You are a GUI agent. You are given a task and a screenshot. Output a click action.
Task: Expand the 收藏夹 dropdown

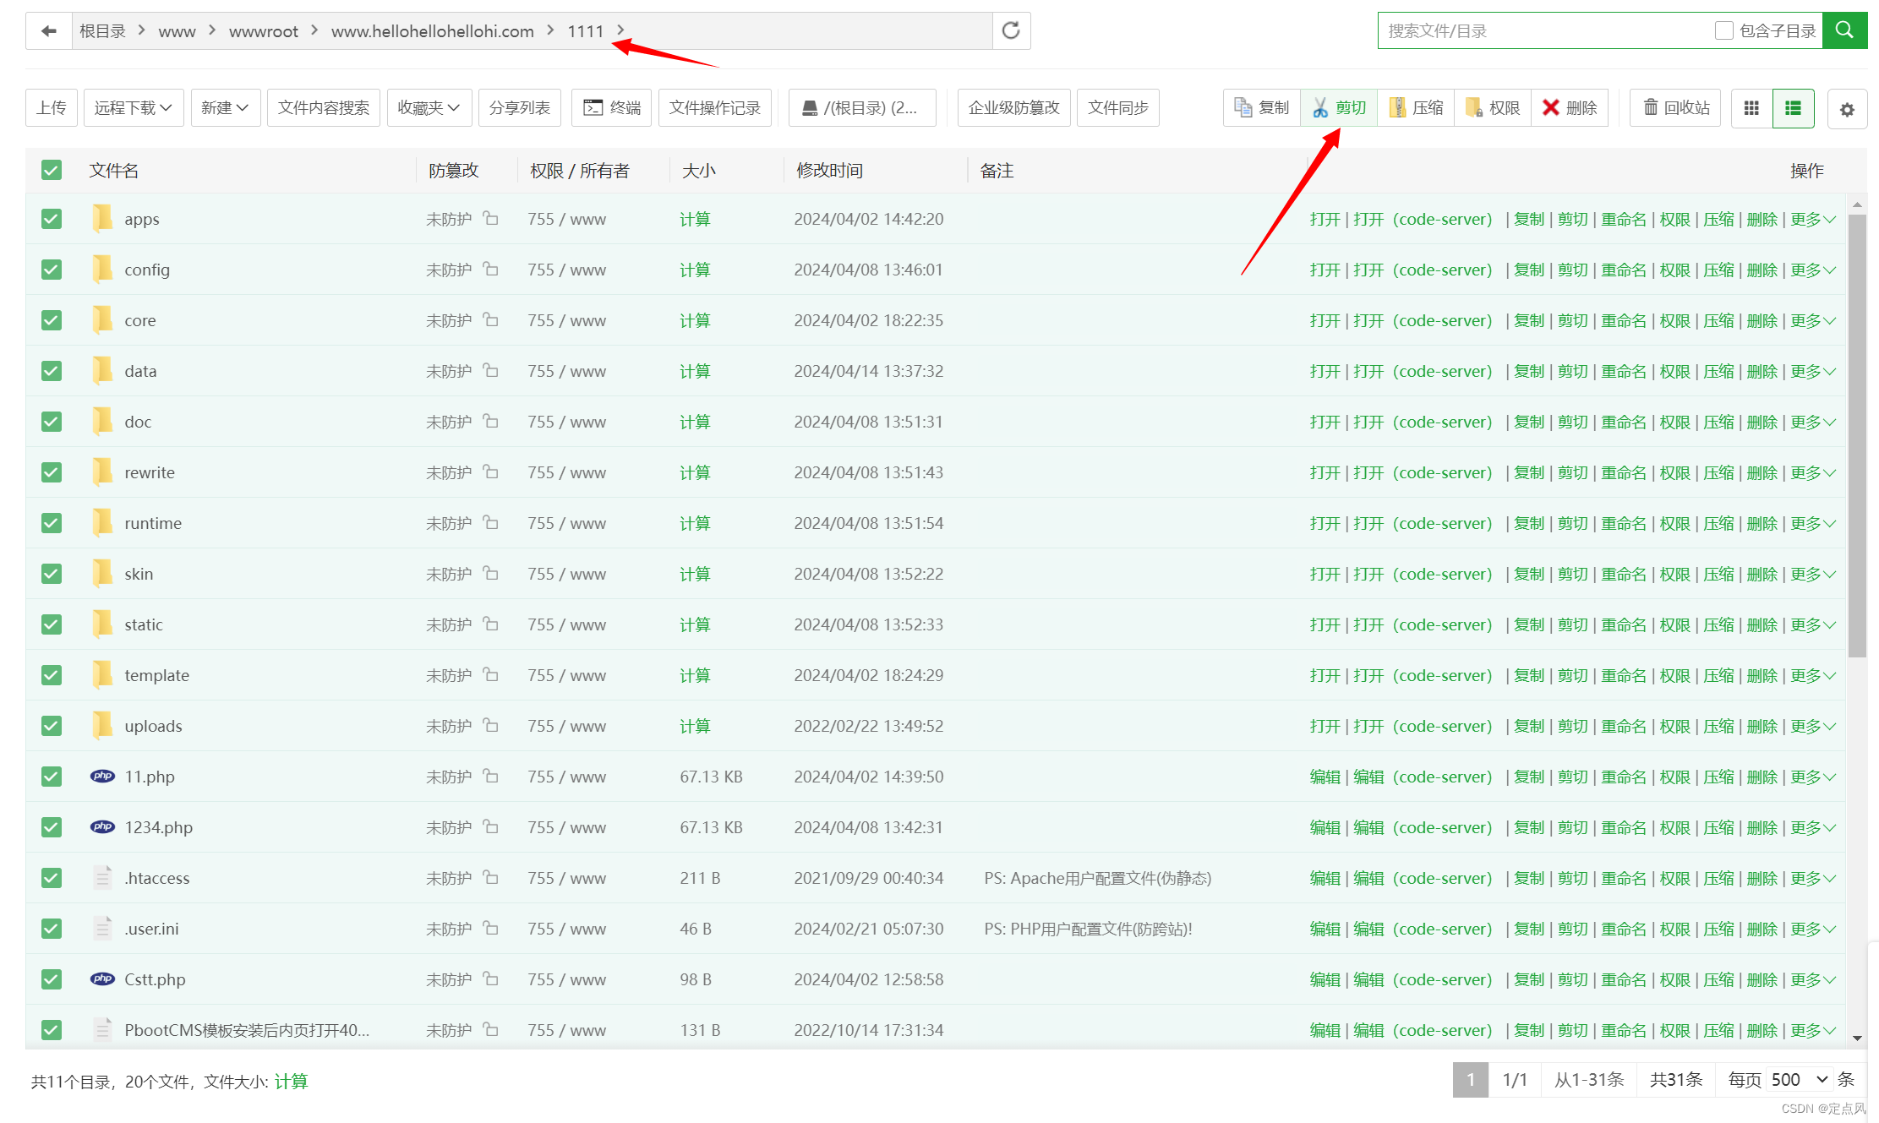[x=429, y=108]
